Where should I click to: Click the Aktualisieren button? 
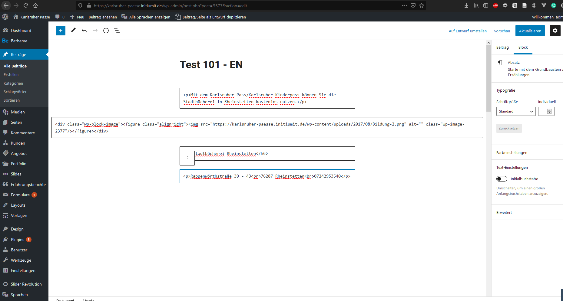530,31
